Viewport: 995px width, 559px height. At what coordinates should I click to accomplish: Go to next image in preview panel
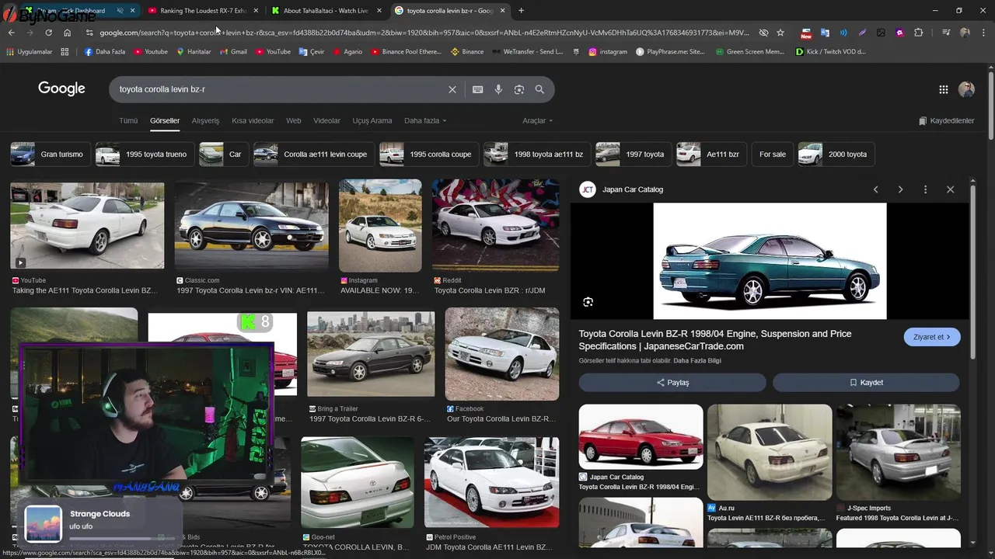coord(900,189)
